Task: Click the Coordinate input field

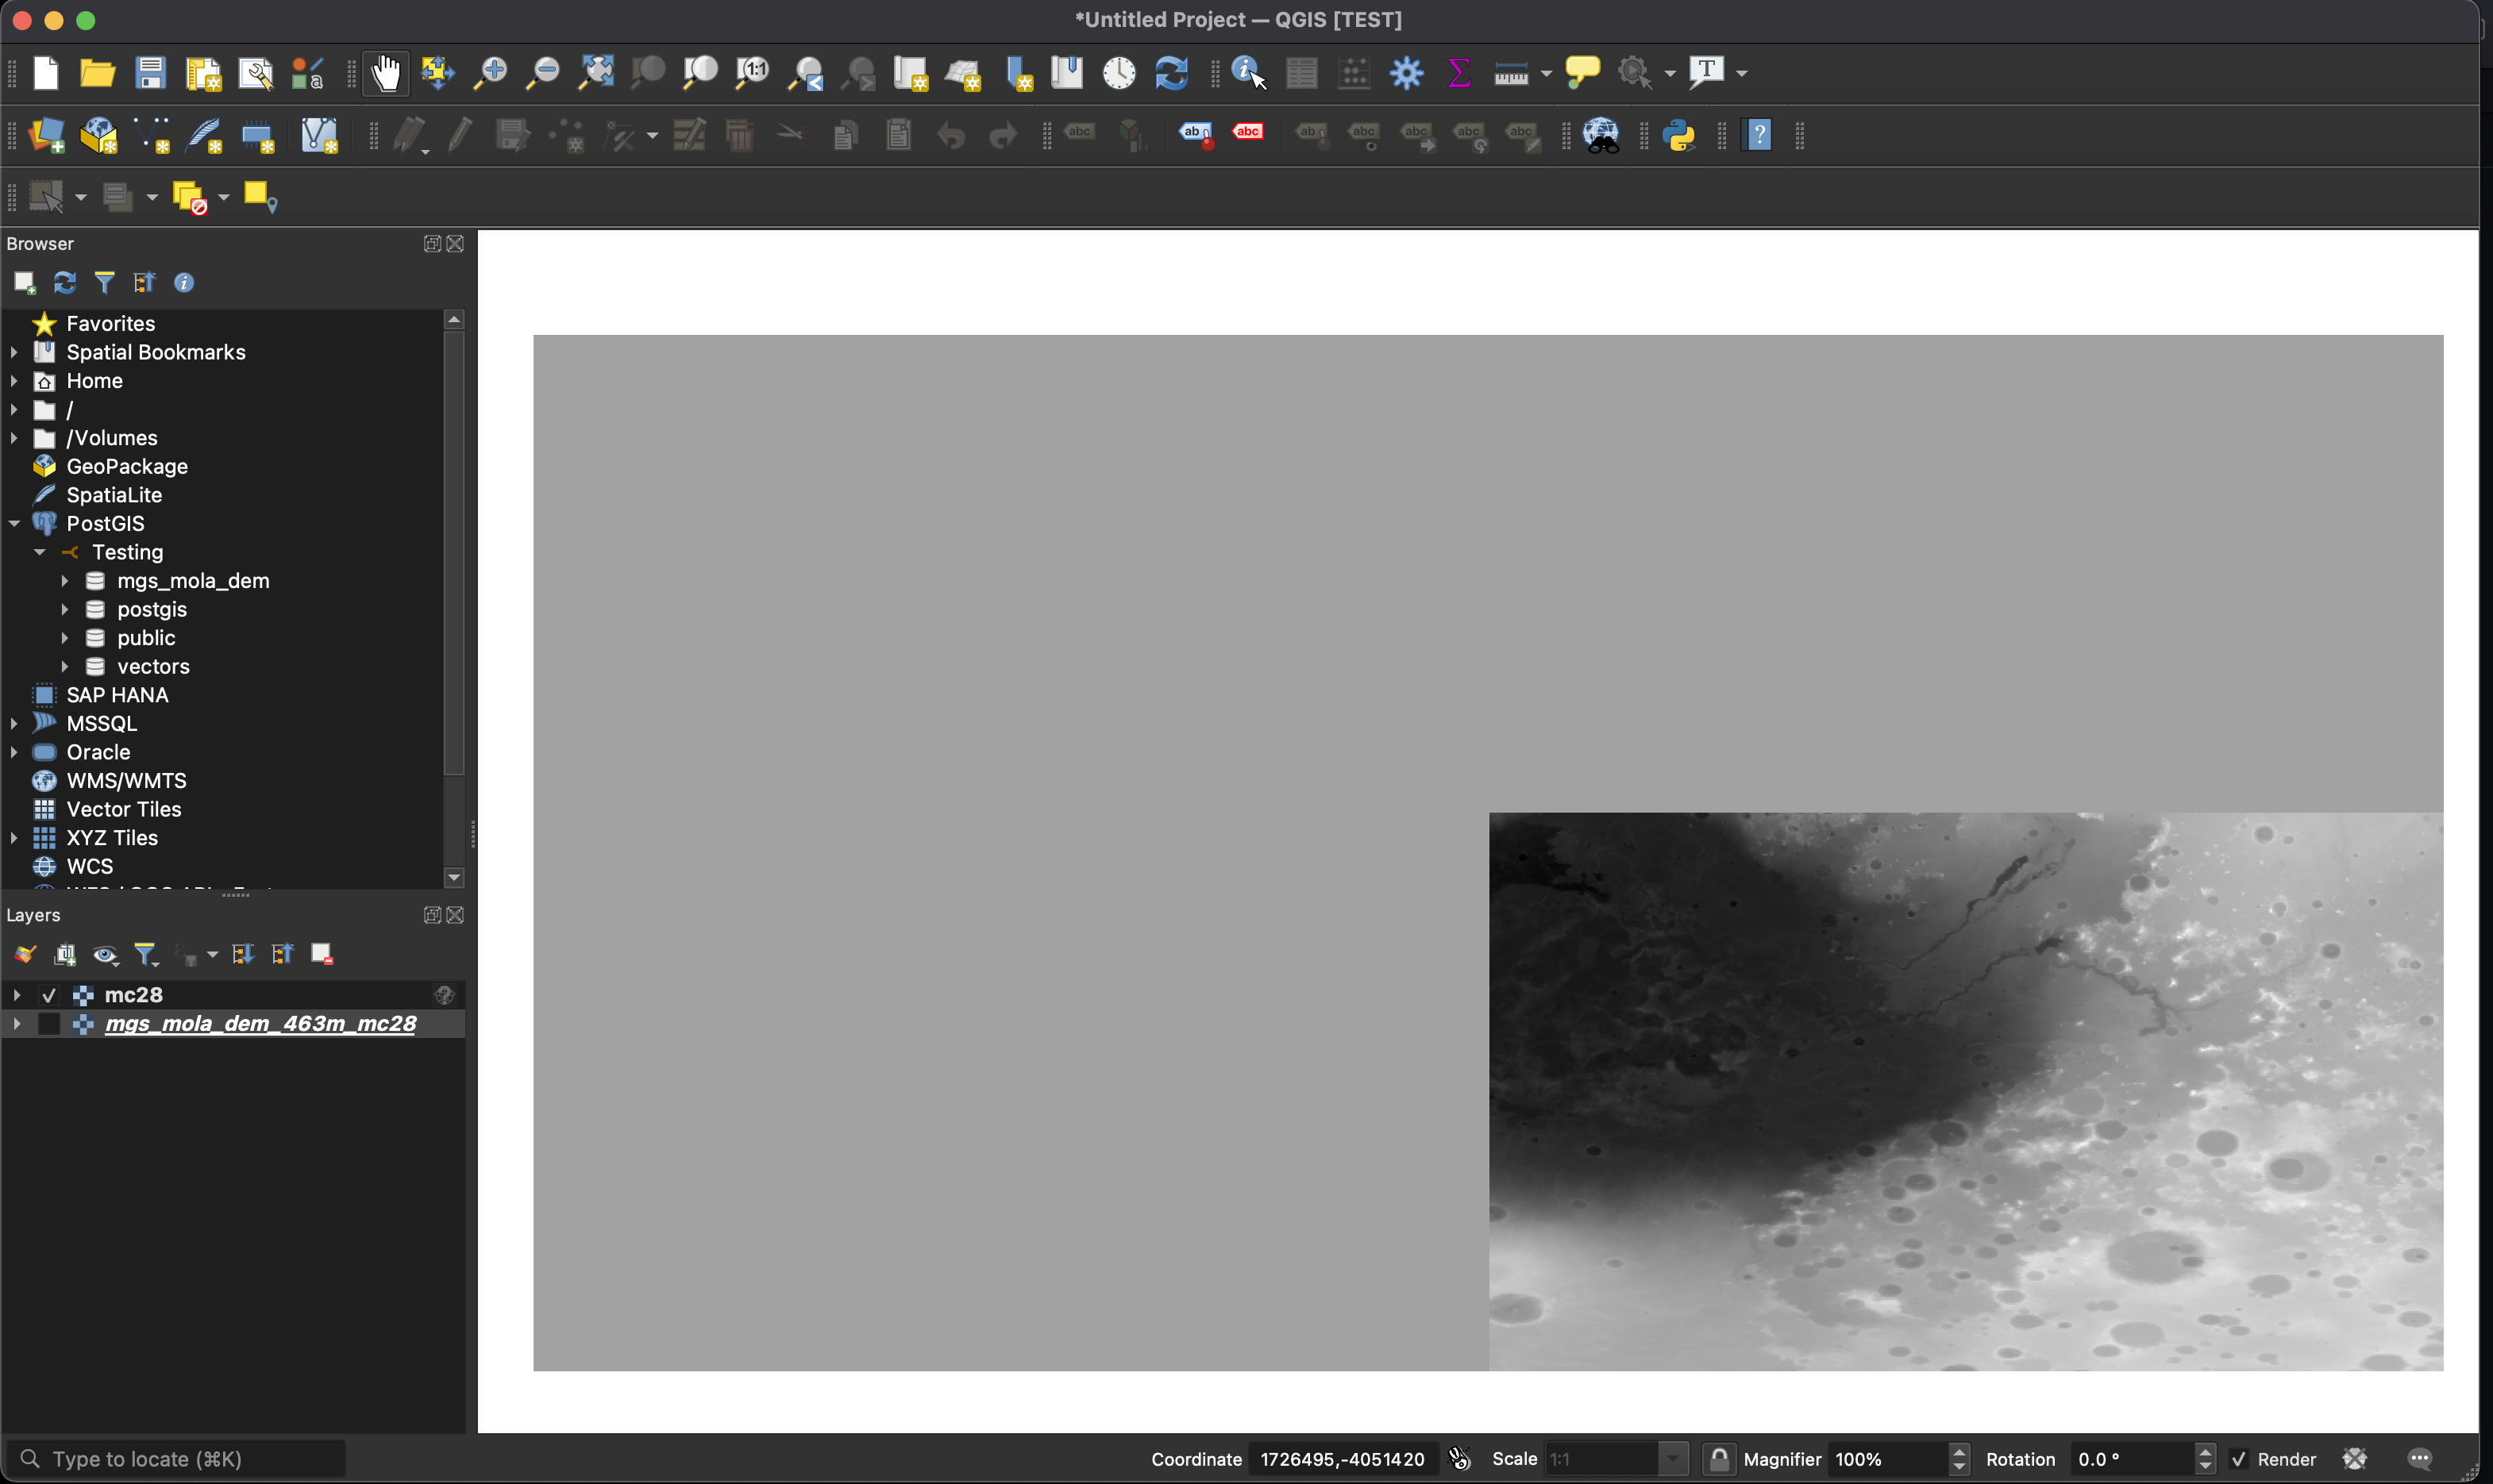Action: tap(1343, 1459)
